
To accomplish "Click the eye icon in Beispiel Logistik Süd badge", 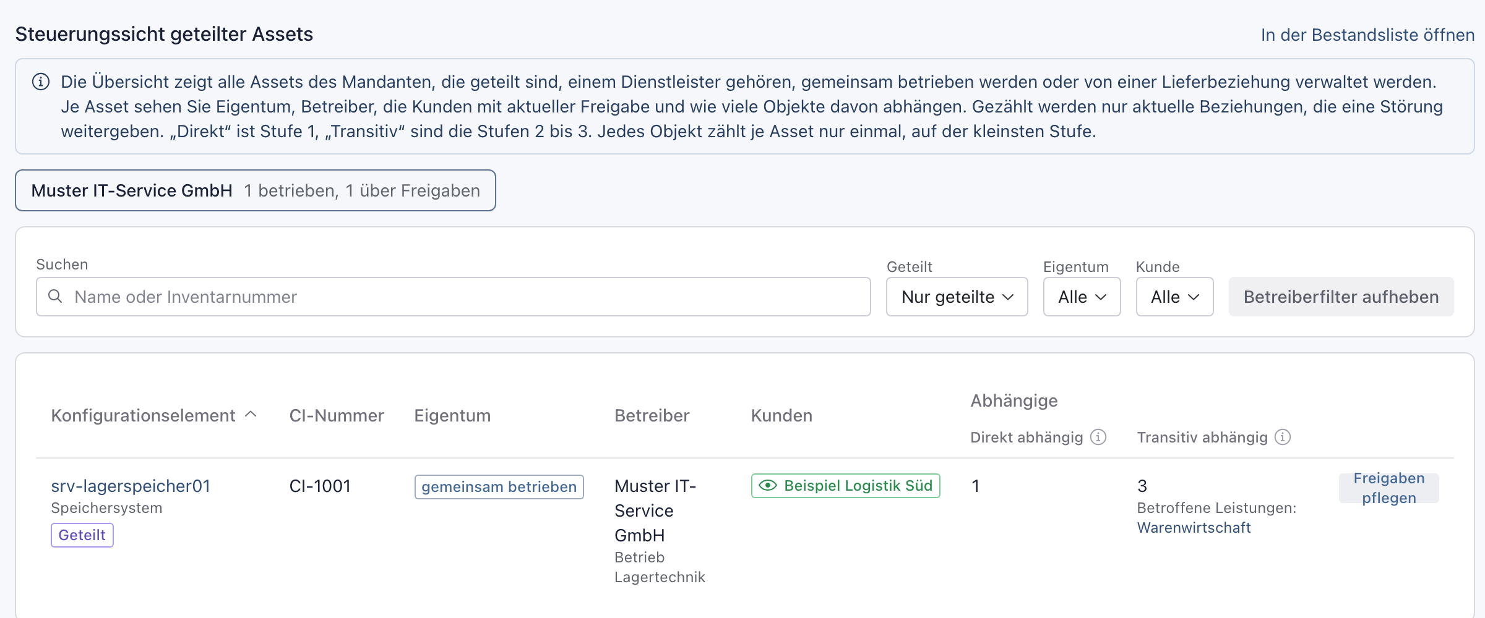I will click(x=768, y=486).
